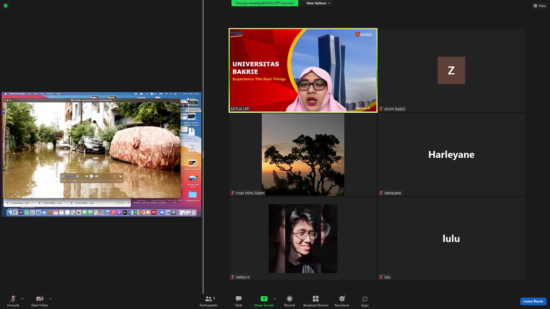Click the MAKSI ILCAN .pptx desktop file
Screen dimensions: 550x309
(x=192, y=165)
